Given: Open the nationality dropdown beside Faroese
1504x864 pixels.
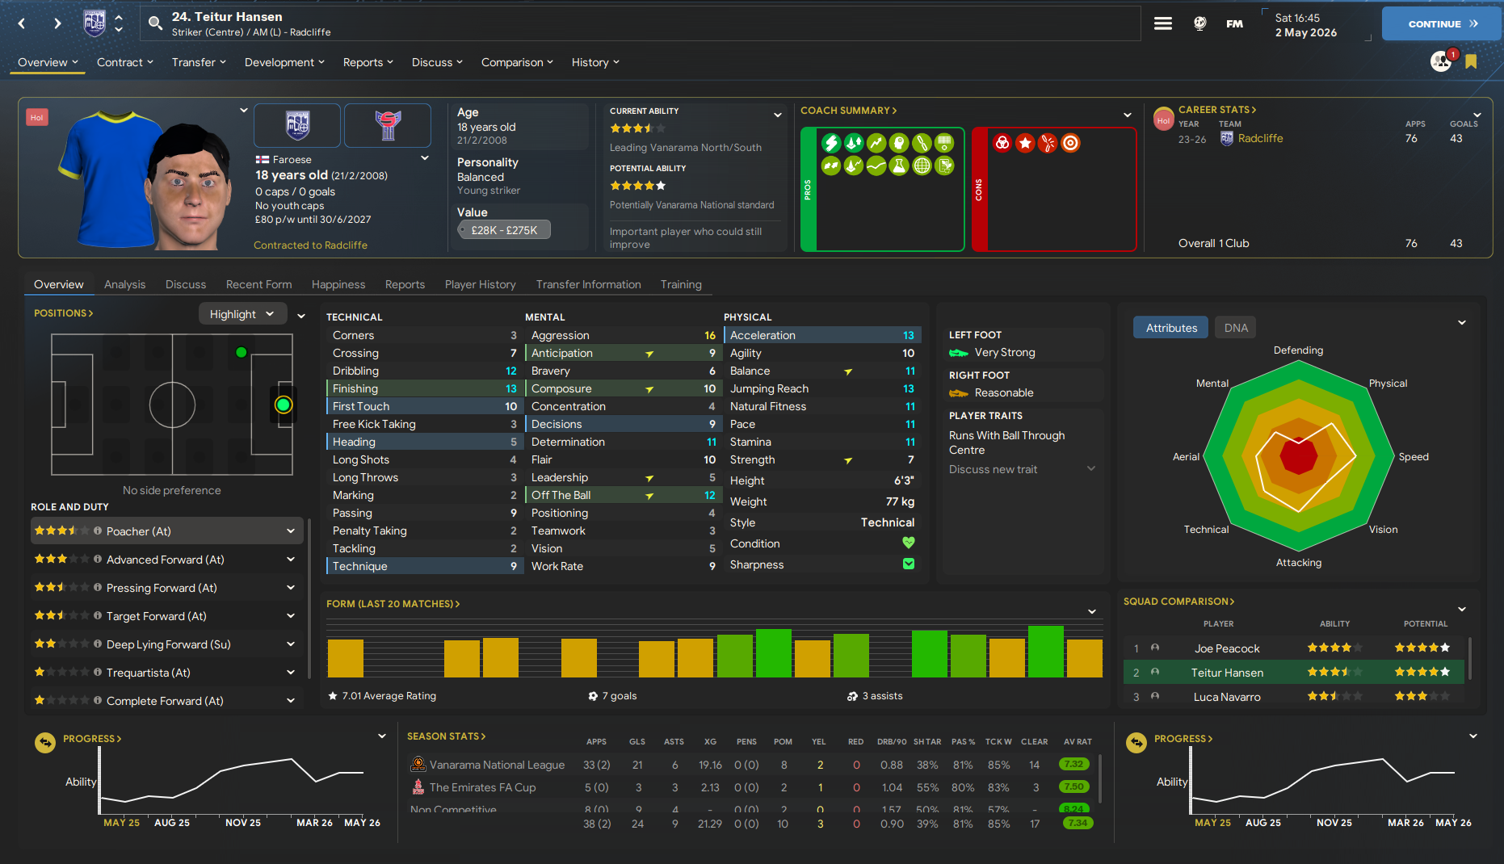Looking at the screenshot, I should tap(425, 158).
